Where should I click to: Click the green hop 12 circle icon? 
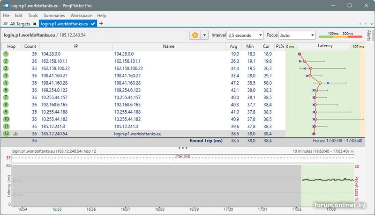(6, 134)
